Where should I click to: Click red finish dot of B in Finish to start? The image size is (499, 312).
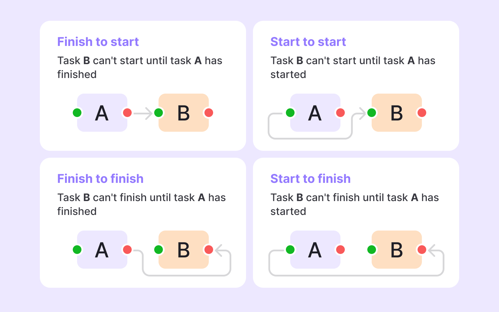point(209,113)
